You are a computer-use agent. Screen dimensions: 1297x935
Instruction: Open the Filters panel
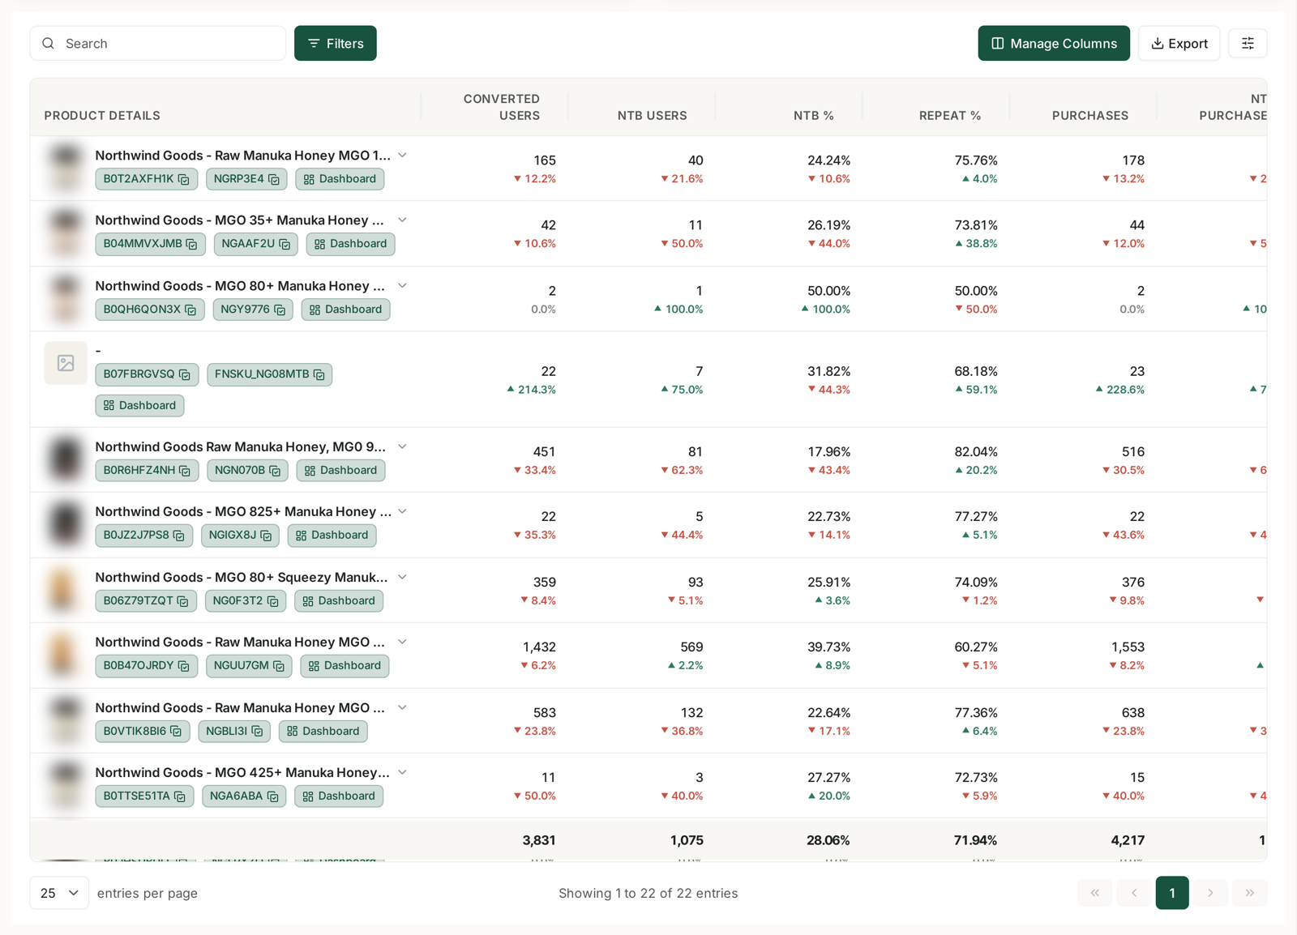pos(336,44)
